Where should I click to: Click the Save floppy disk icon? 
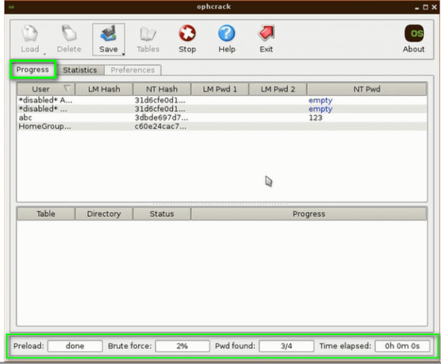click(x=109, y=33)
